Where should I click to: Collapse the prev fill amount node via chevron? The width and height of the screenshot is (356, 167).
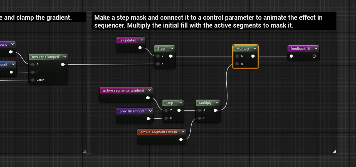[x=150, y=111]
